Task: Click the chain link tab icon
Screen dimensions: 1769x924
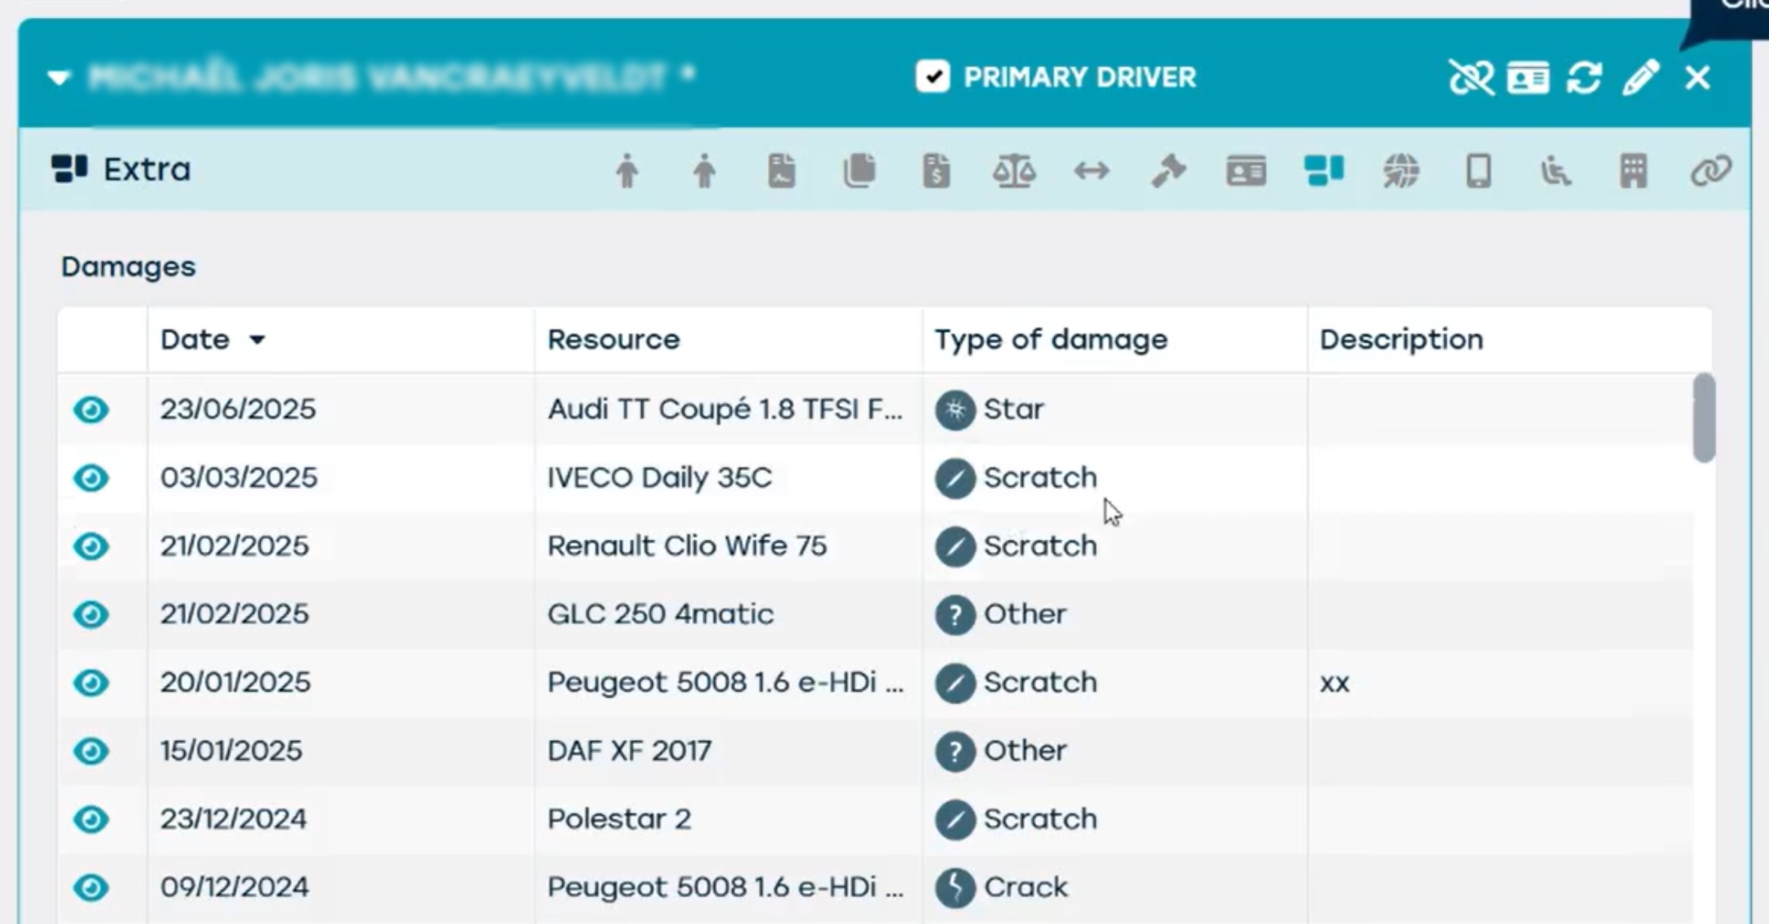Action: (1710, 171)
